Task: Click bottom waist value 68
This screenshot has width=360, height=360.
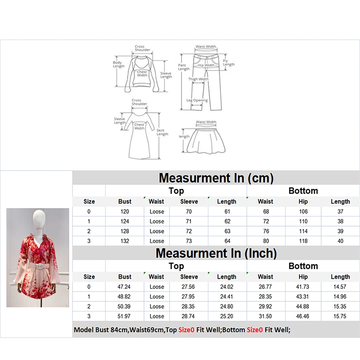Action: tap(266, 212)
